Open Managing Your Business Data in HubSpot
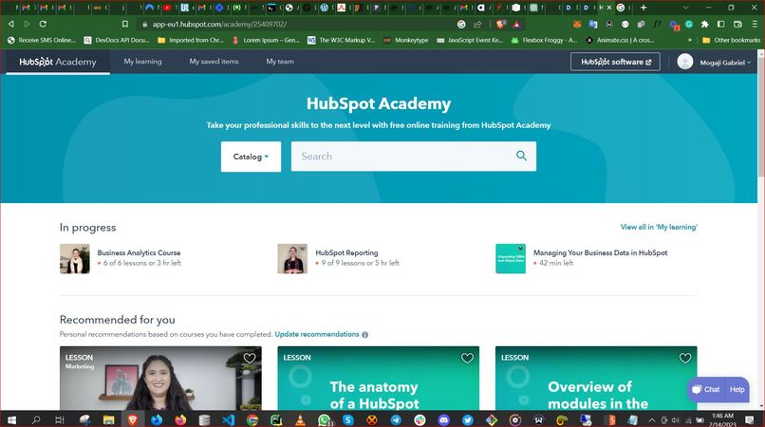This screenshot has height=427, width=765. click(600, 252)
